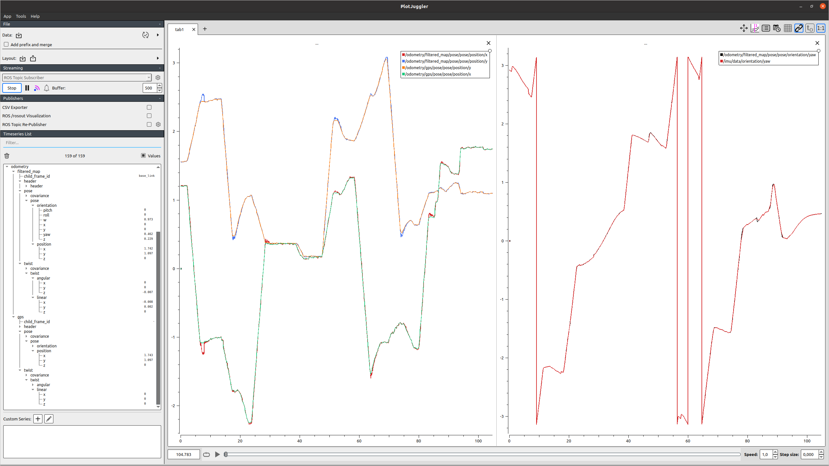Click the sync/refresh data icon
Image resolution: width=829 pixels, height=466 pixels.
click(x=146, y=35)
